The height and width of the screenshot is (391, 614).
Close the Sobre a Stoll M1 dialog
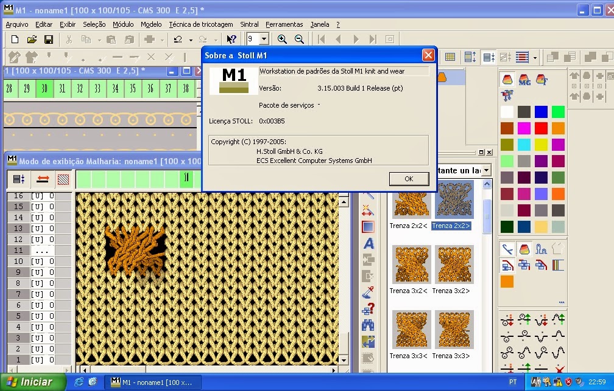(428, 55)
